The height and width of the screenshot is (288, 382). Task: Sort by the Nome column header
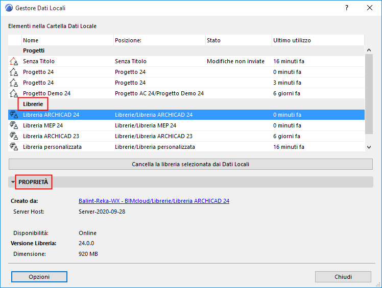(68, 40)
